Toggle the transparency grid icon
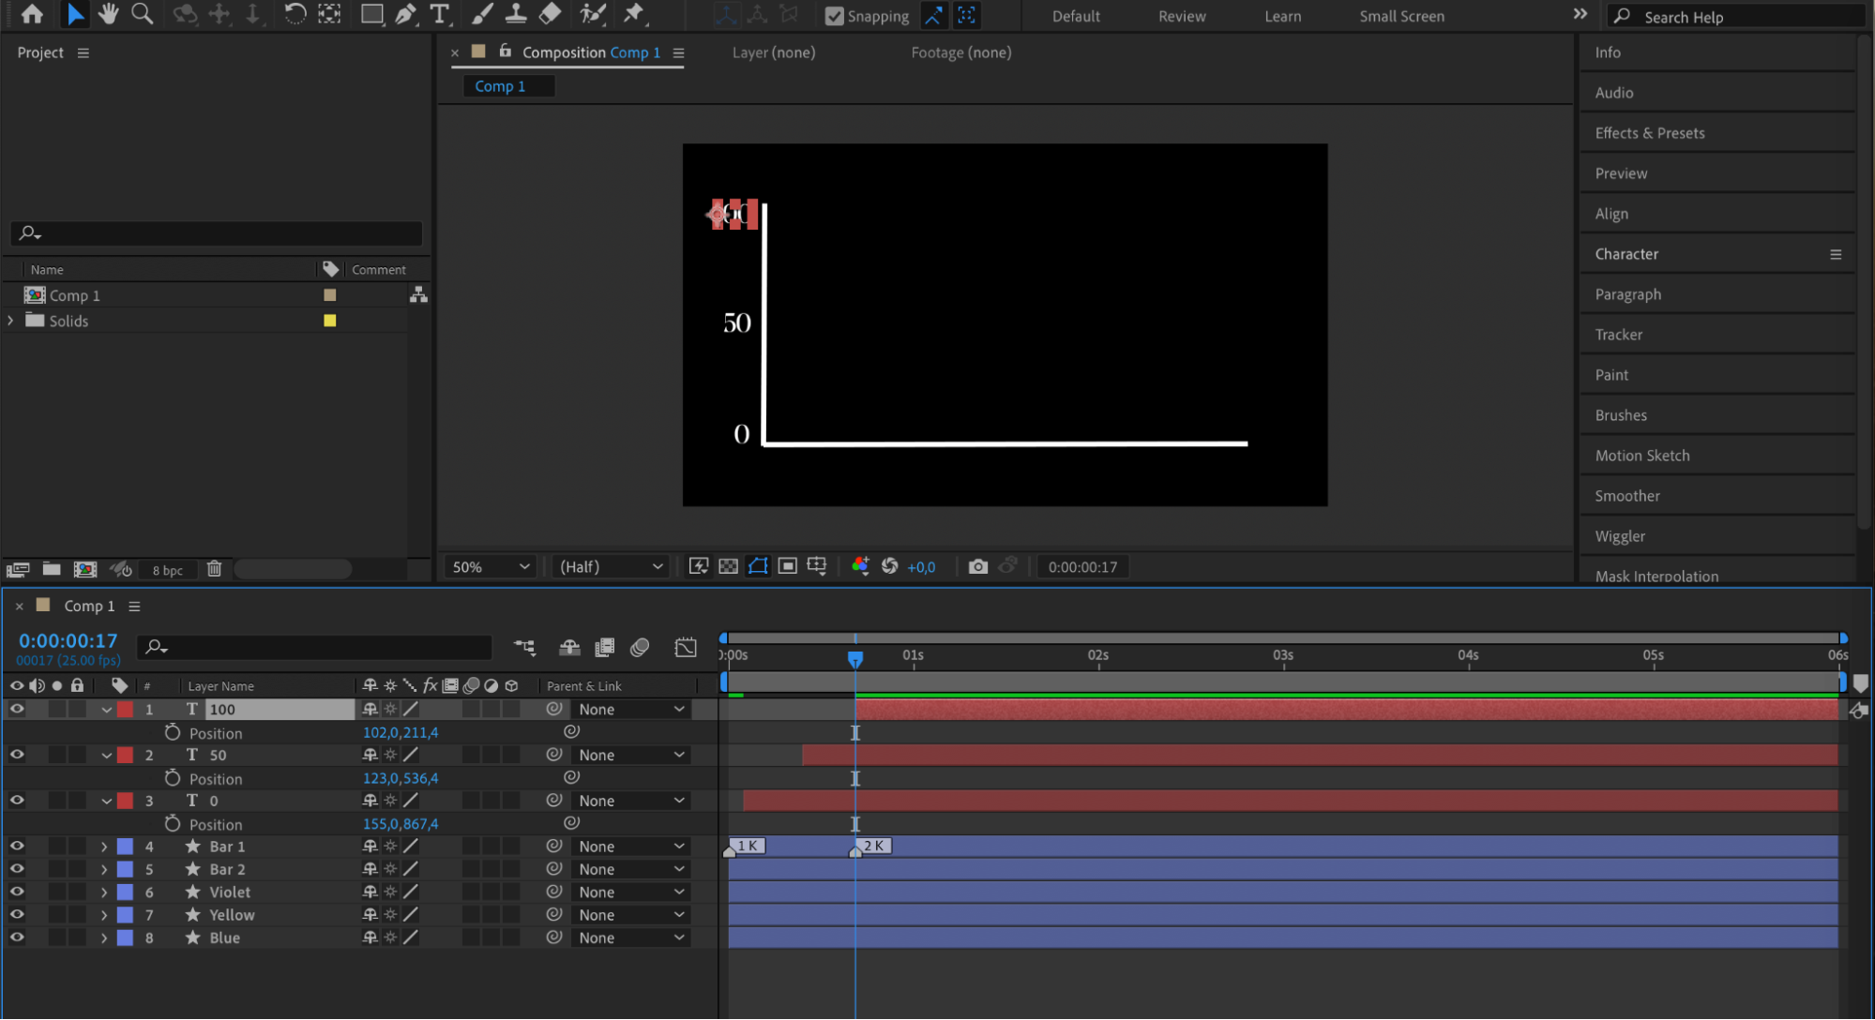 728,566
